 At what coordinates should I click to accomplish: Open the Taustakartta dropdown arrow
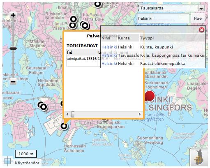[x=201, y=8]
